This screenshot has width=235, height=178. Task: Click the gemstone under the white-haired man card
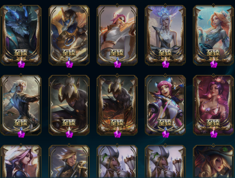[x=21, y=134]
